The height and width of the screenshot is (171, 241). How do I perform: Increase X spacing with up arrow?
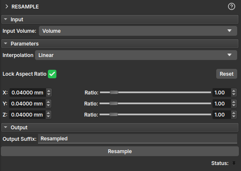point(49,91)
